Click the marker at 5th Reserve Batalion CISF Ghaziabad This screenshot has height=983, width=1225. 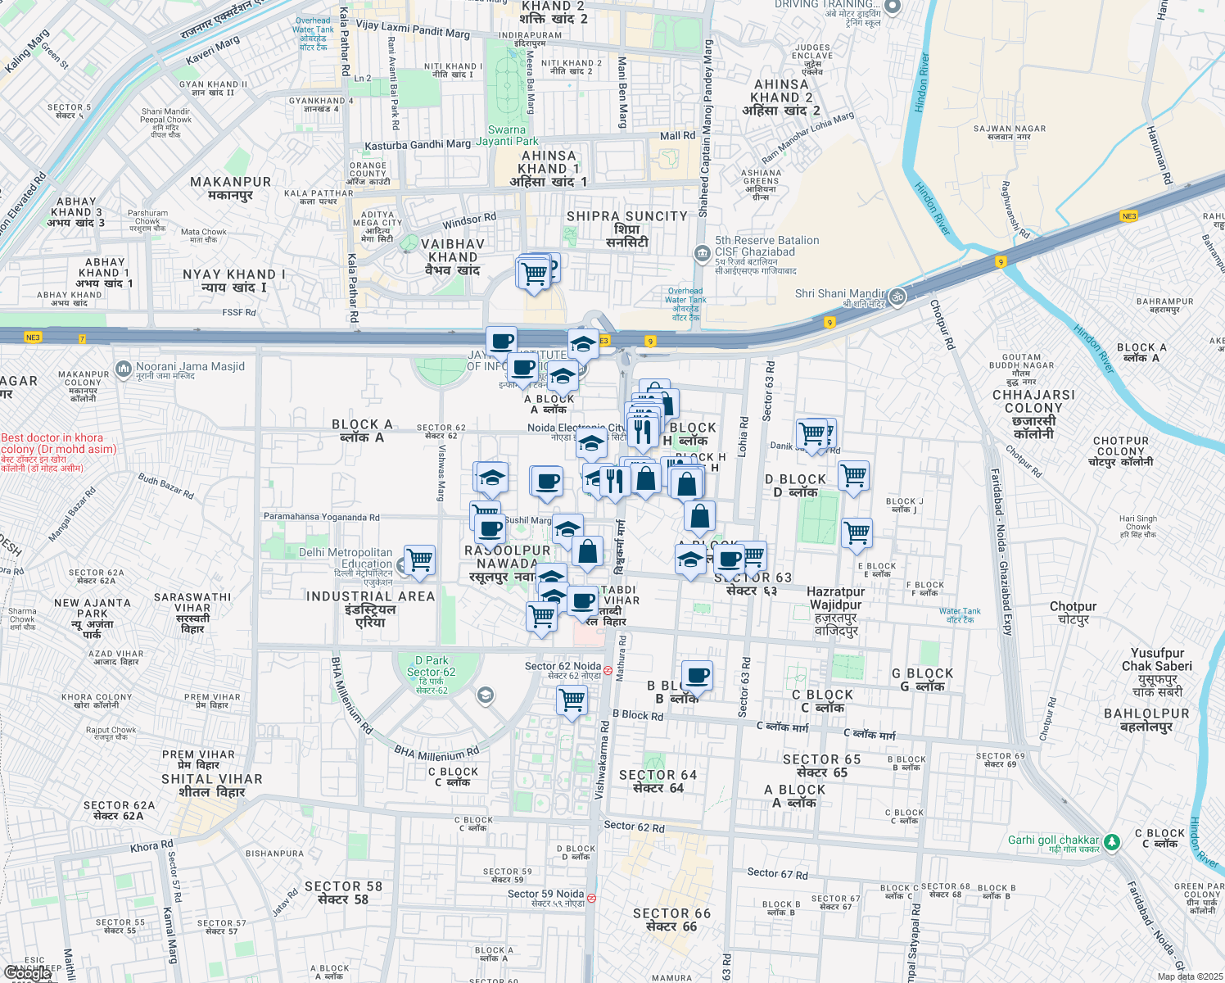point(703,254)
